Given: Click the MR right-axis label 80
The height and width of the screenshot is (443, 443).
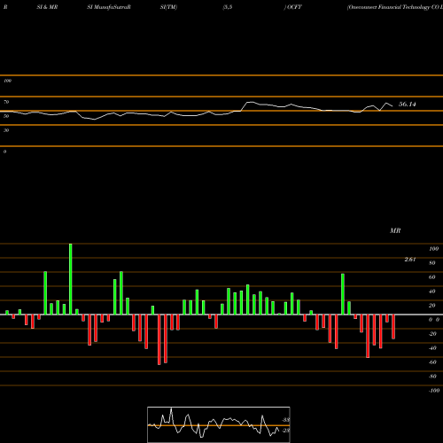Looking at the screenshot, I should (x=432, y=263).
